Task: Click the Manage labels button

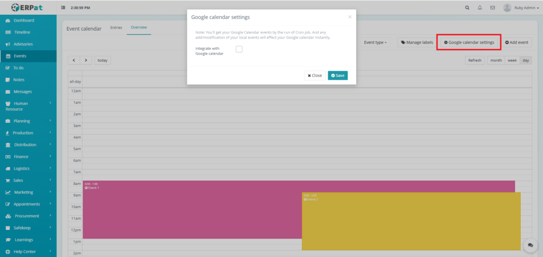Action: pyautogui.click(x=417, y=42)
